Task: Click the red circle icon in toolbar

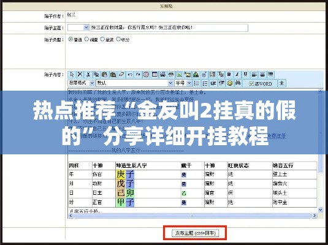Action: 146,75
